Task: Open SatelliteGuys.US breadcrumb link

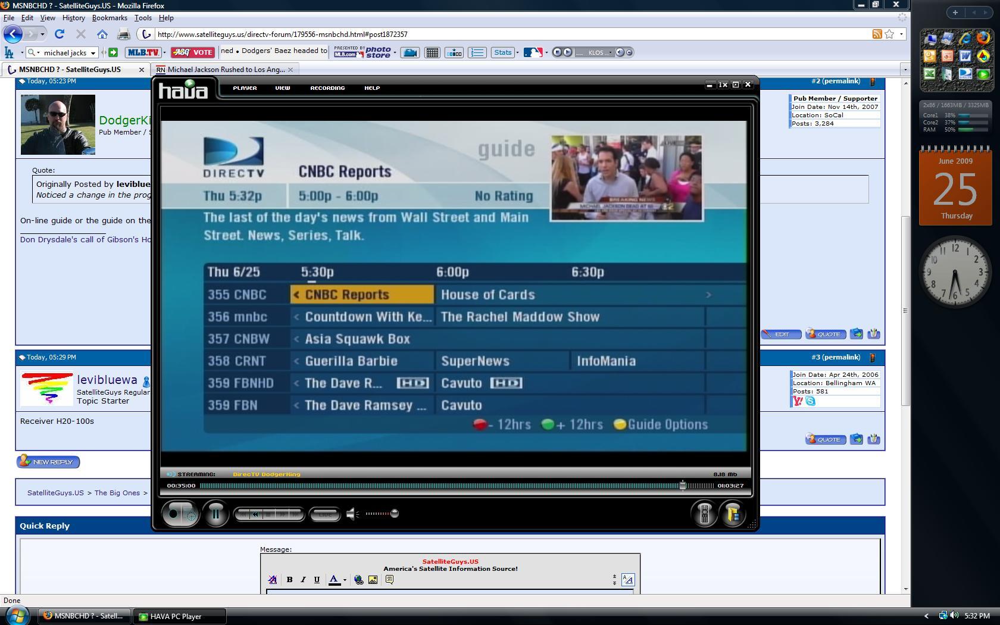Action: coord(55,493)
